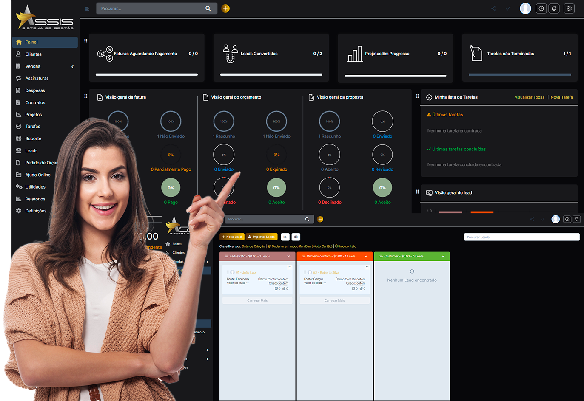Click the Procurar Leads search field
The width and height of the screenshot is (584, 401).
[521, 237]
